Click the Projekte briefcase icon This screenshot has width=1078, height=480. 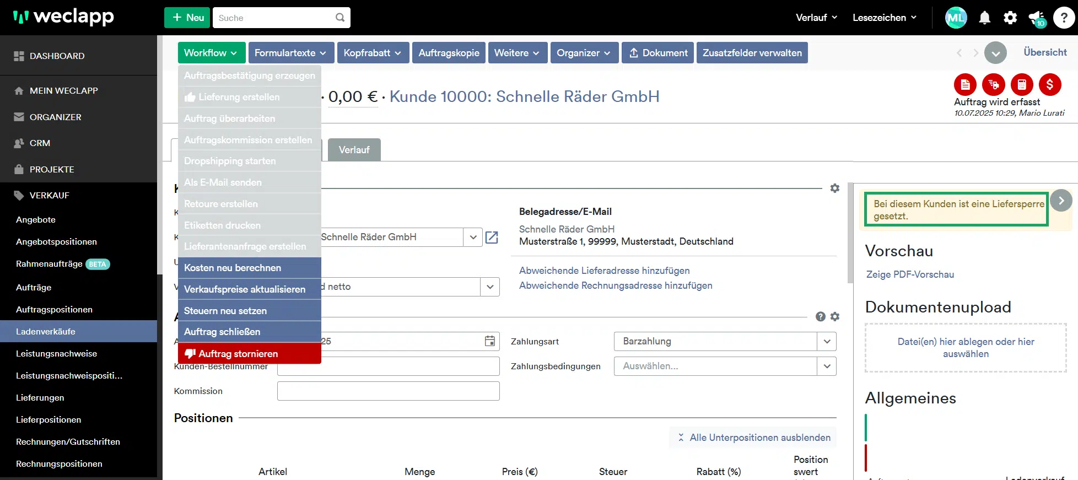[19, 169]
